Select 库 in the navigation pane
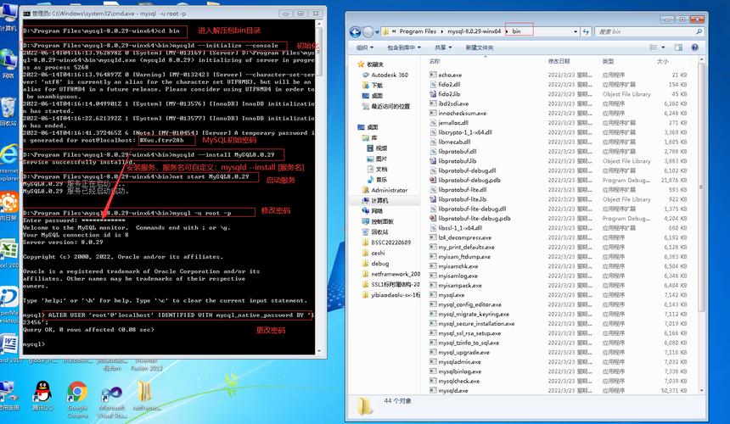The width and height of the screenshot is (730, 424). tap(373, 137)
